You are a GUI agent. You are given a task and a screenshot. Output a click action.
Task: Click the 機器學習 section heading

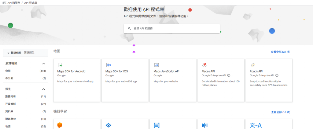point(60,111)
